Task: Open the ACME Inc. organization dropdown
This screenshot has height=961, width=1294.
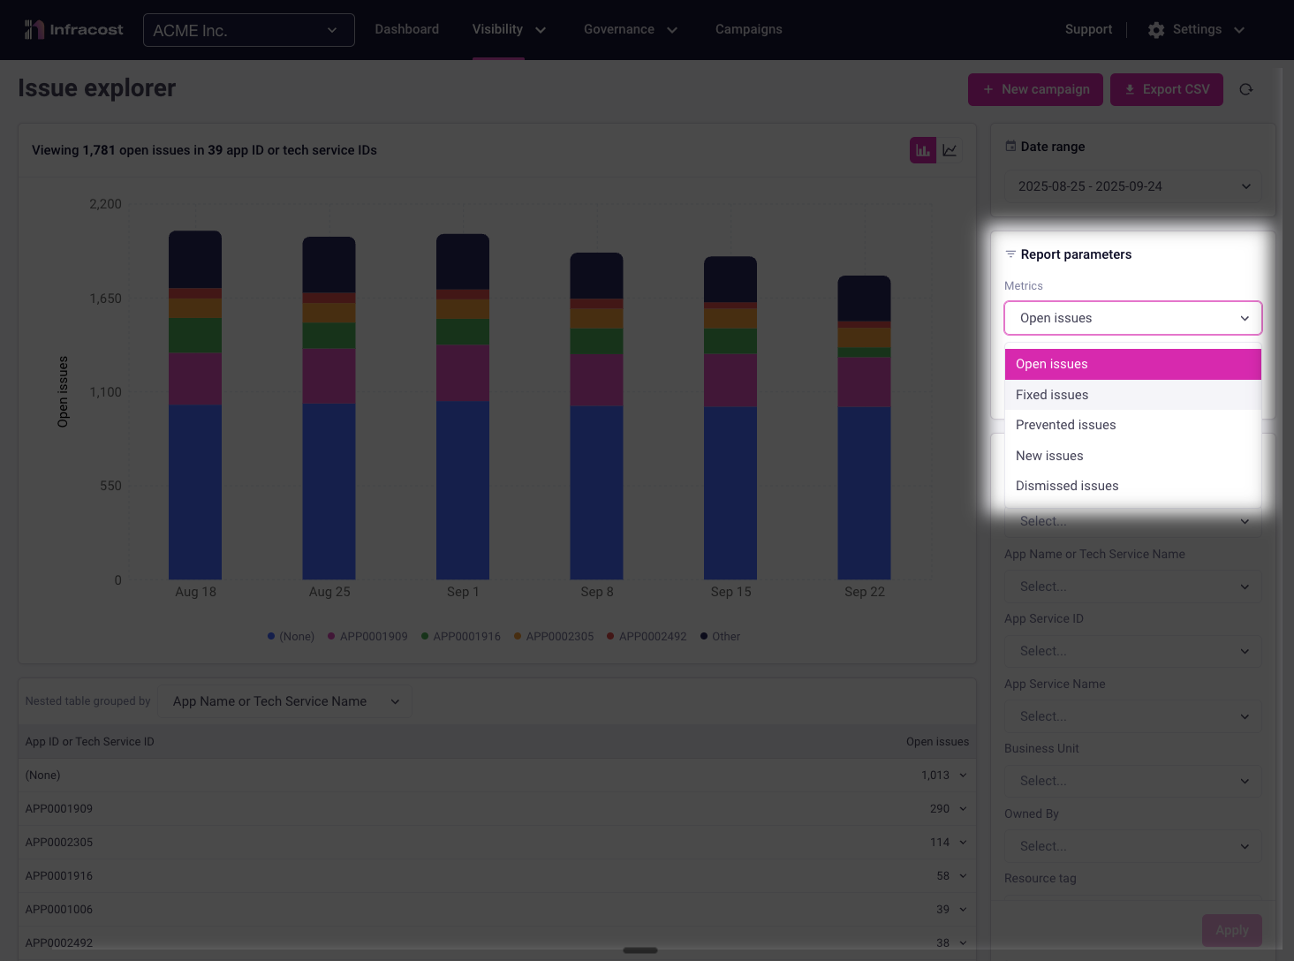Action: click(248, 30)
